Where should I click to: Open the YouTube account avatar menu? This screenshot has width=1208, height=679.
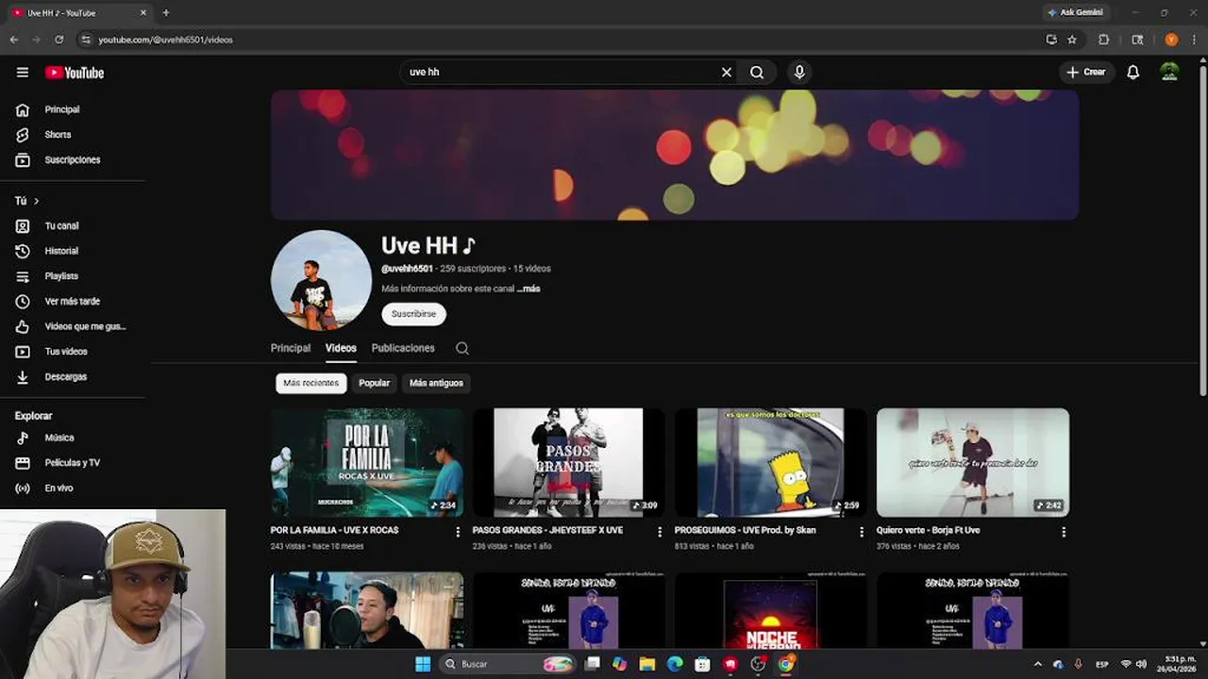1169,73
